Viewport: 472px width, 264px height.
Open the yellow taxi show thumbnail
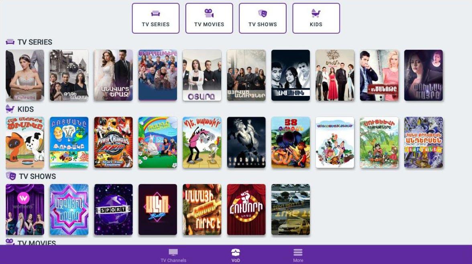[x=291, y=209]
